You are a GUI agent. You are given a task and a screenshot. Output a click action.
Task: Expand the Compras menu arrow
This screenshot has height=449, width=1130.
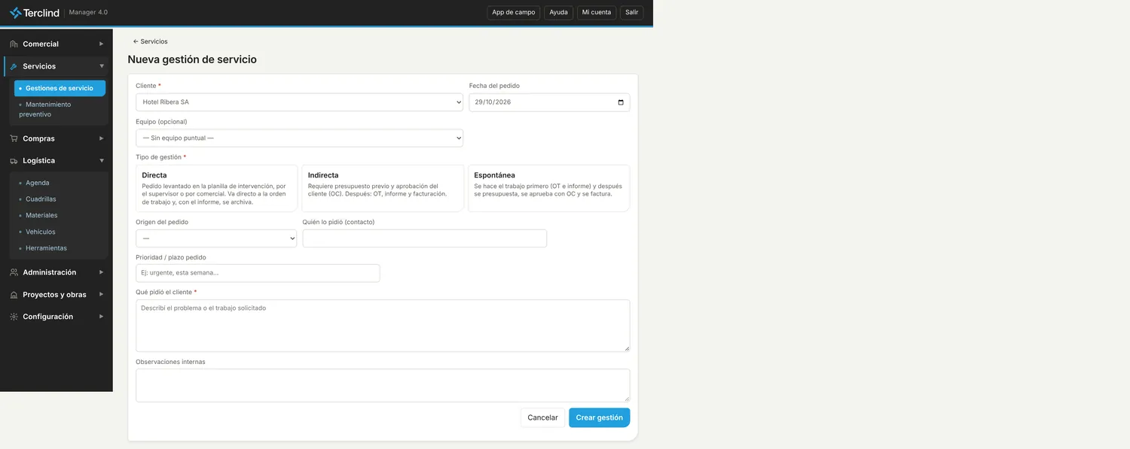[x=102, y=138]
